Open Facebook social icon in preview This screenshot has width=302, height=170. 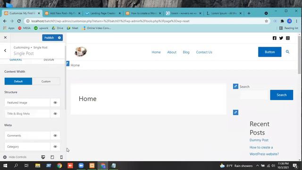click(275, 38)
